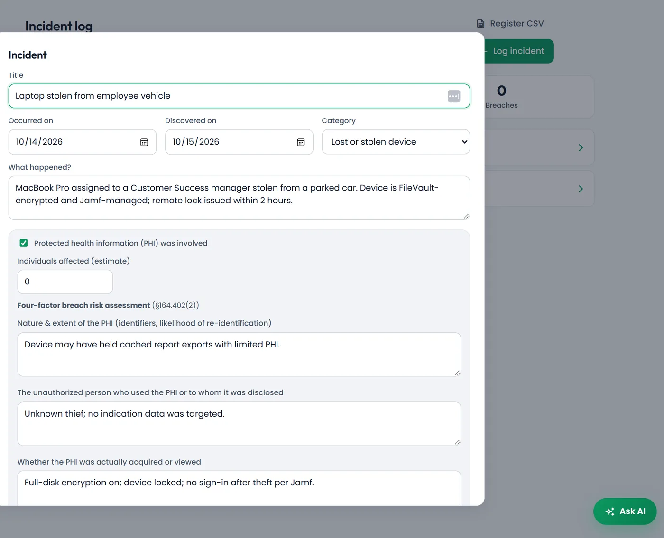Click the incident Title input field
Viewport: 664px width, 538px height.
[x=239, y=96]
